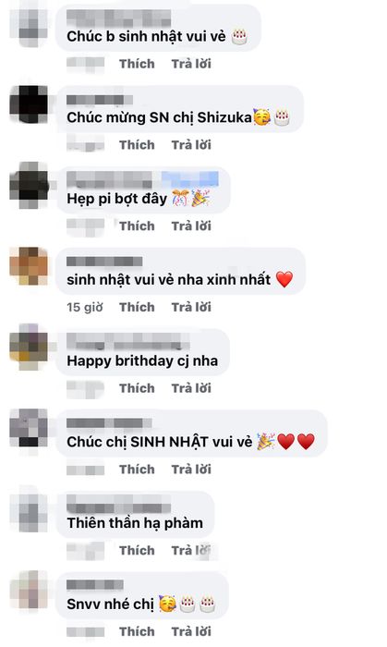387x647 pixels.
Task: Open the 15 giờ timestamp link
Action: tap(84, 307)
